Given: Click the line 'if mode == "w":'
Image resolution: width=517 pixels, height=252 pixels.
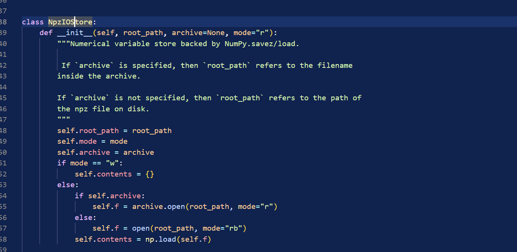Looking at the screenshot, I should [90, 163].
